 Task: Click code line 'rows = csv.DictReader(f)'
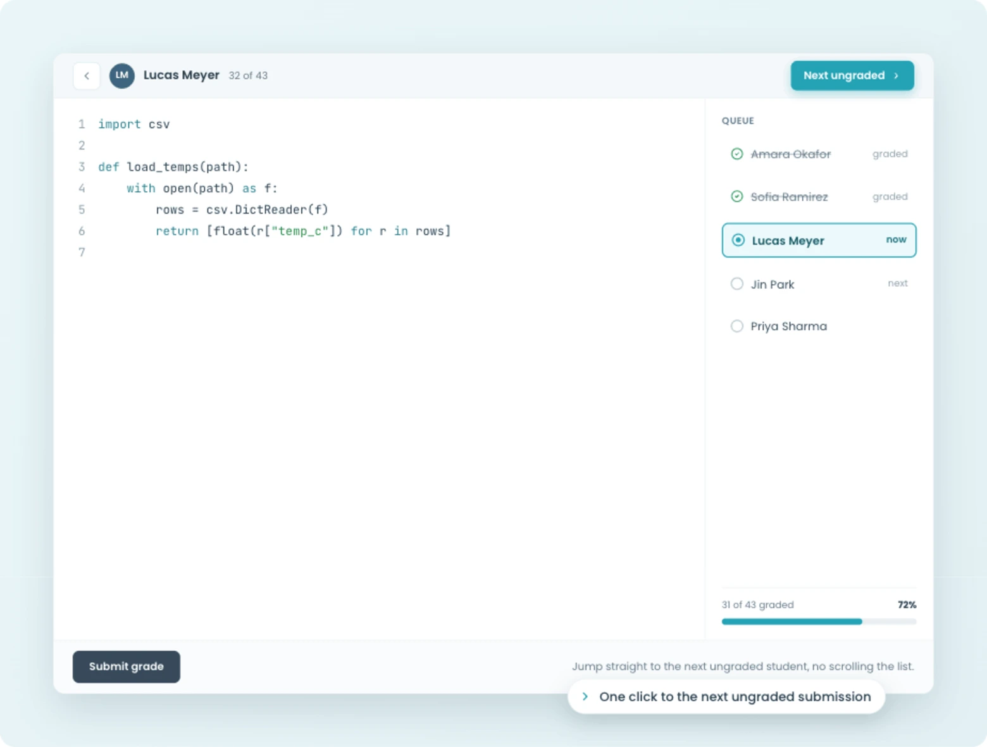242,210
